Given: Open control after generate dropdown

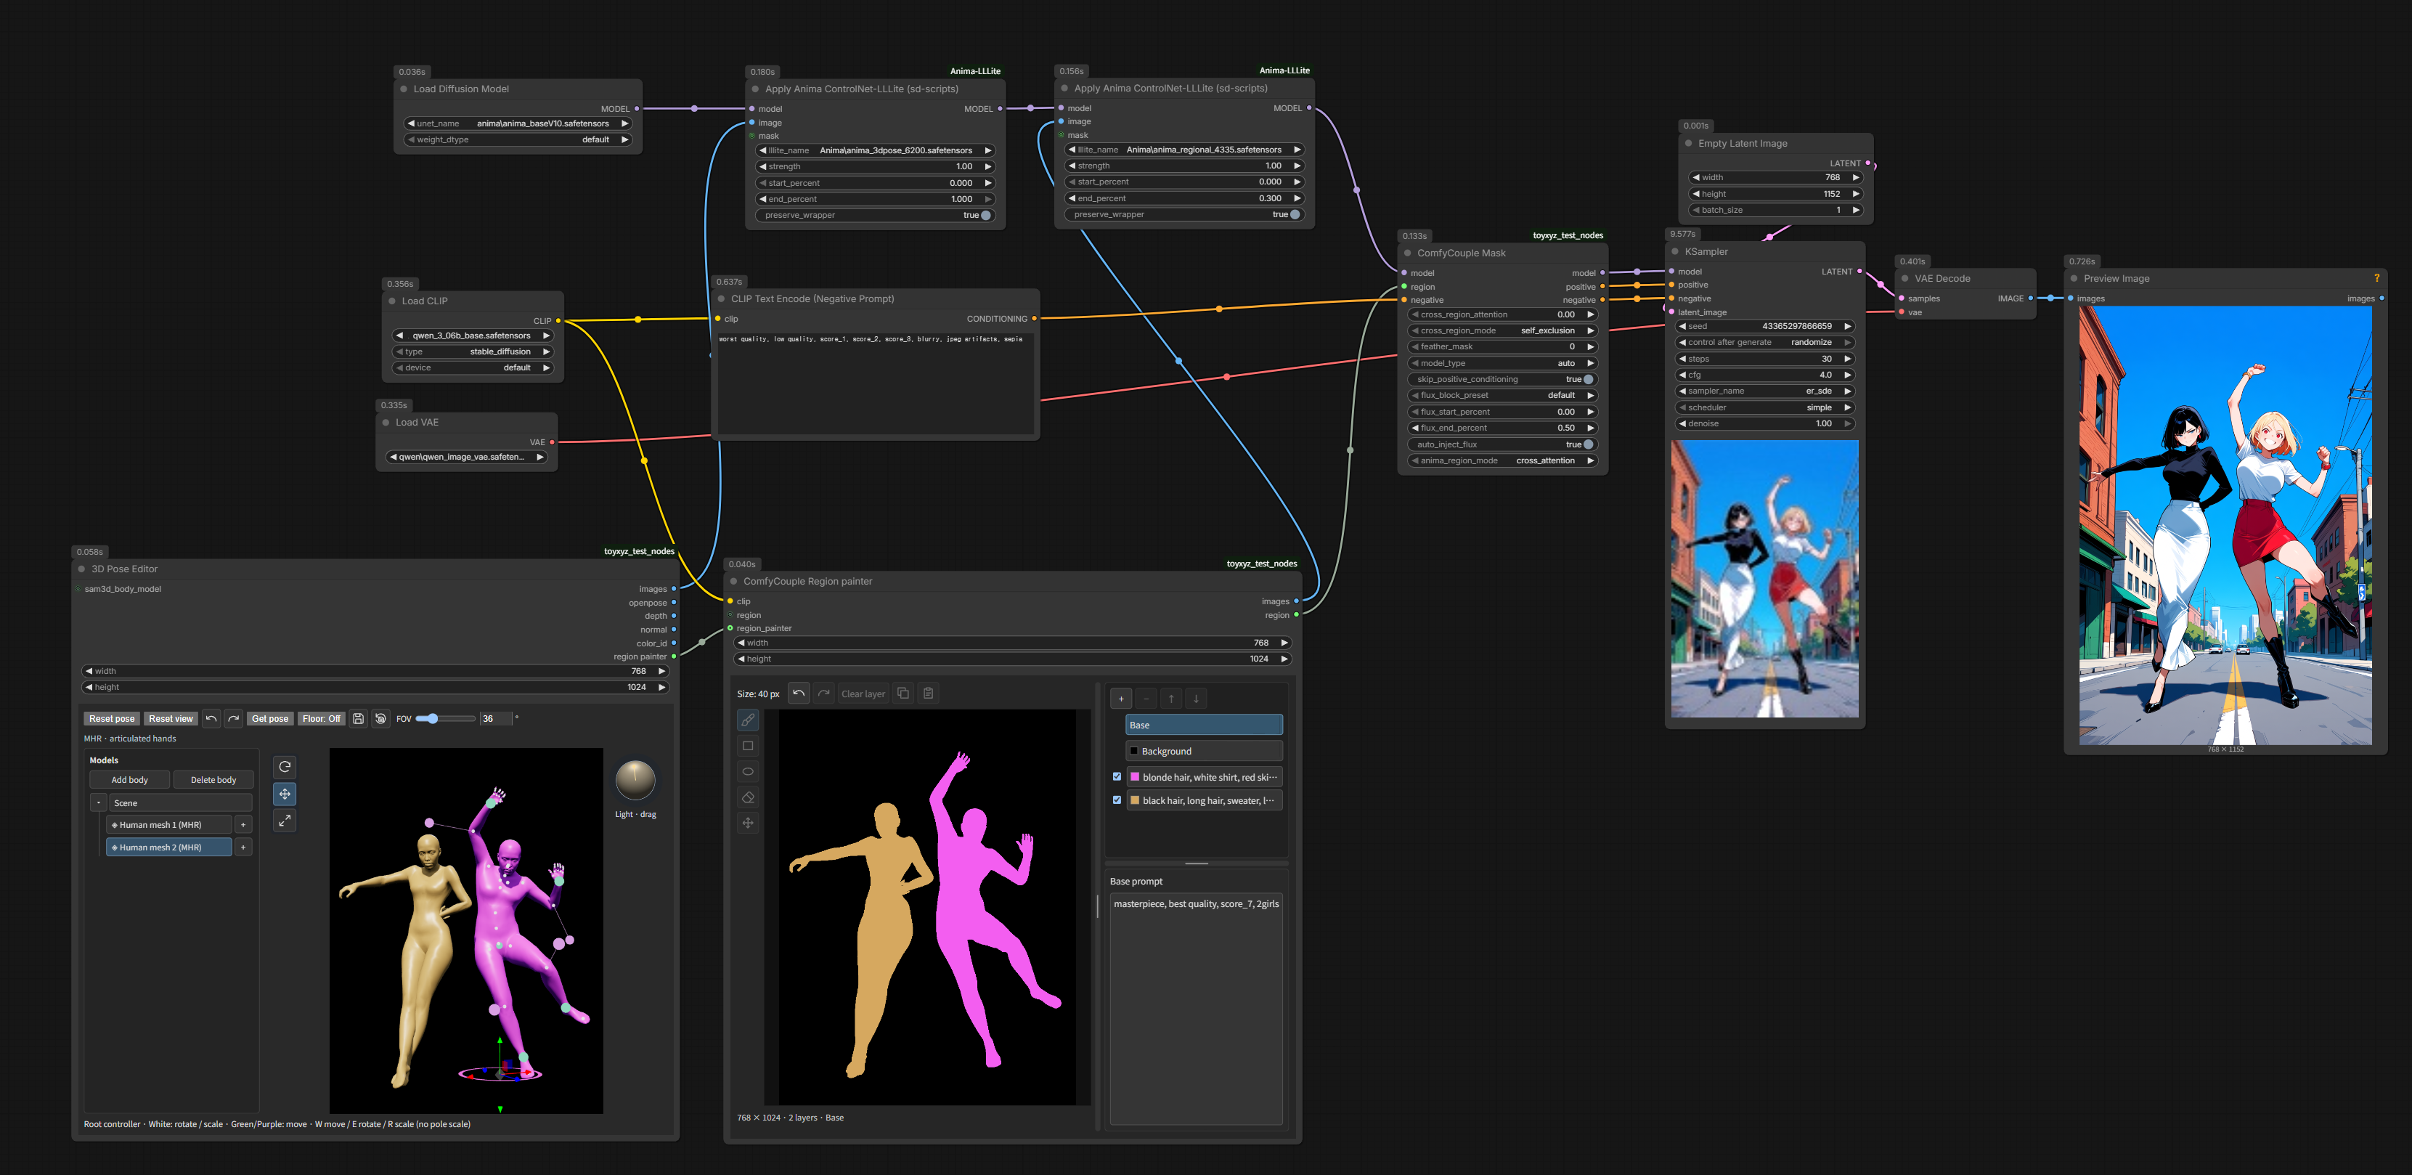Looking at the screenshot, I should pos(1765,343).
